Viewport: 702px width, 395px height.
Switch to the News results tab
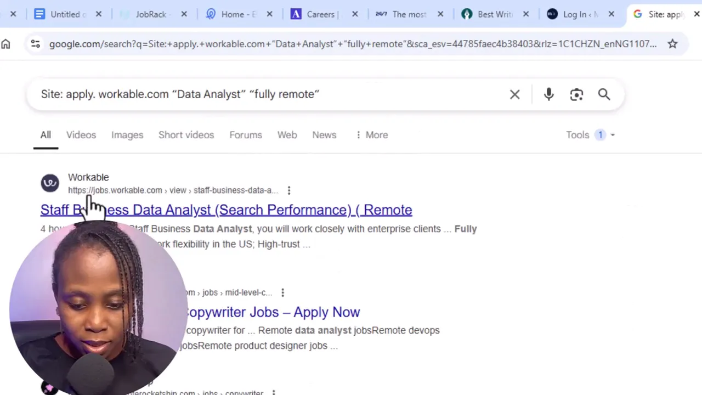pos(324,135)
